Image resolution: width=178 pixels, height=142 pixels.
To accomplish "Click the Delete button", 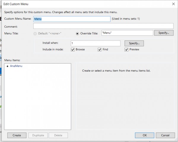I will [58, 135].
